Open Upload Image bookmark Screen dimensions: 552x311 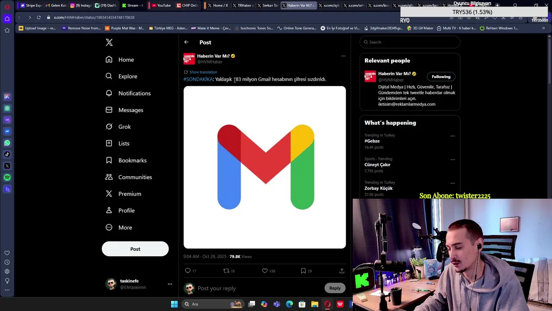[x=38, y=28]
